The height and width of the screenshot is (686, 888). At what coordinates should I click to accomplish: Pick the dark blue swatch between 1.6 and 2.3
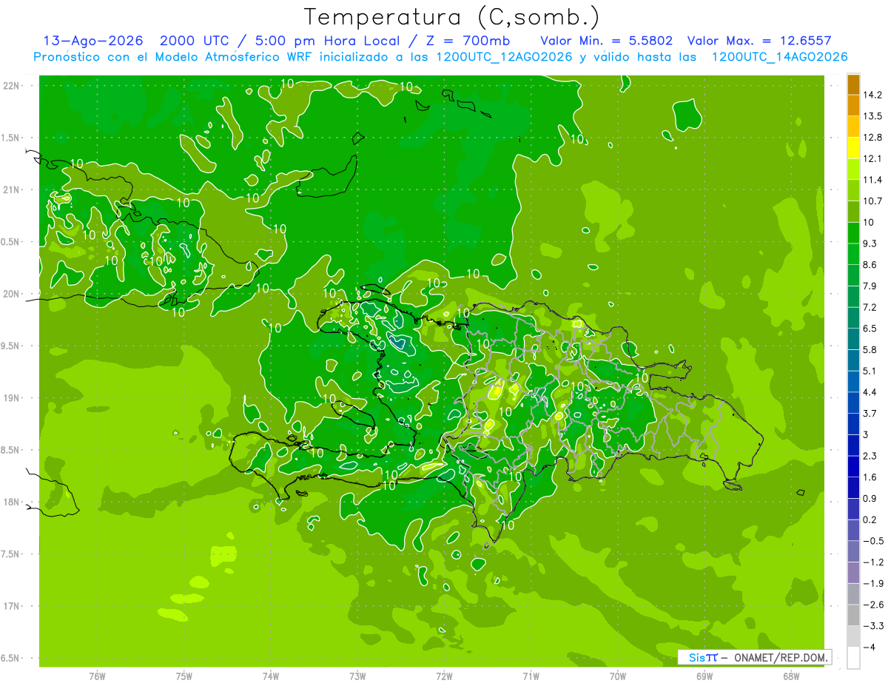pos(853,466)
